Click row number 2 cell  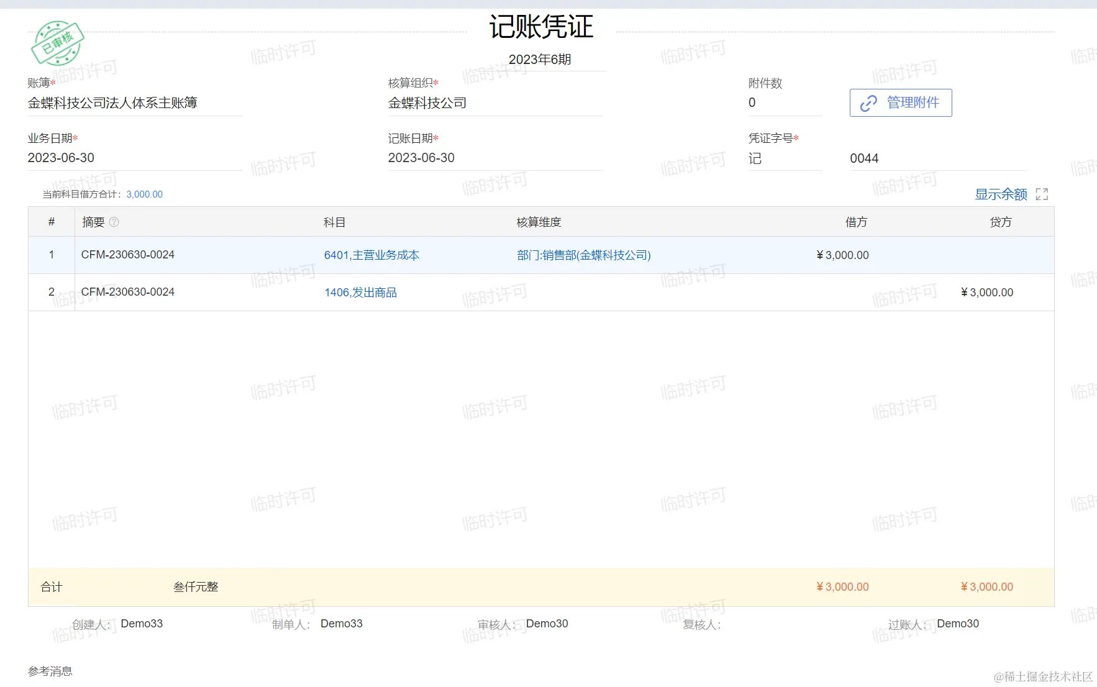coord(52,292)
